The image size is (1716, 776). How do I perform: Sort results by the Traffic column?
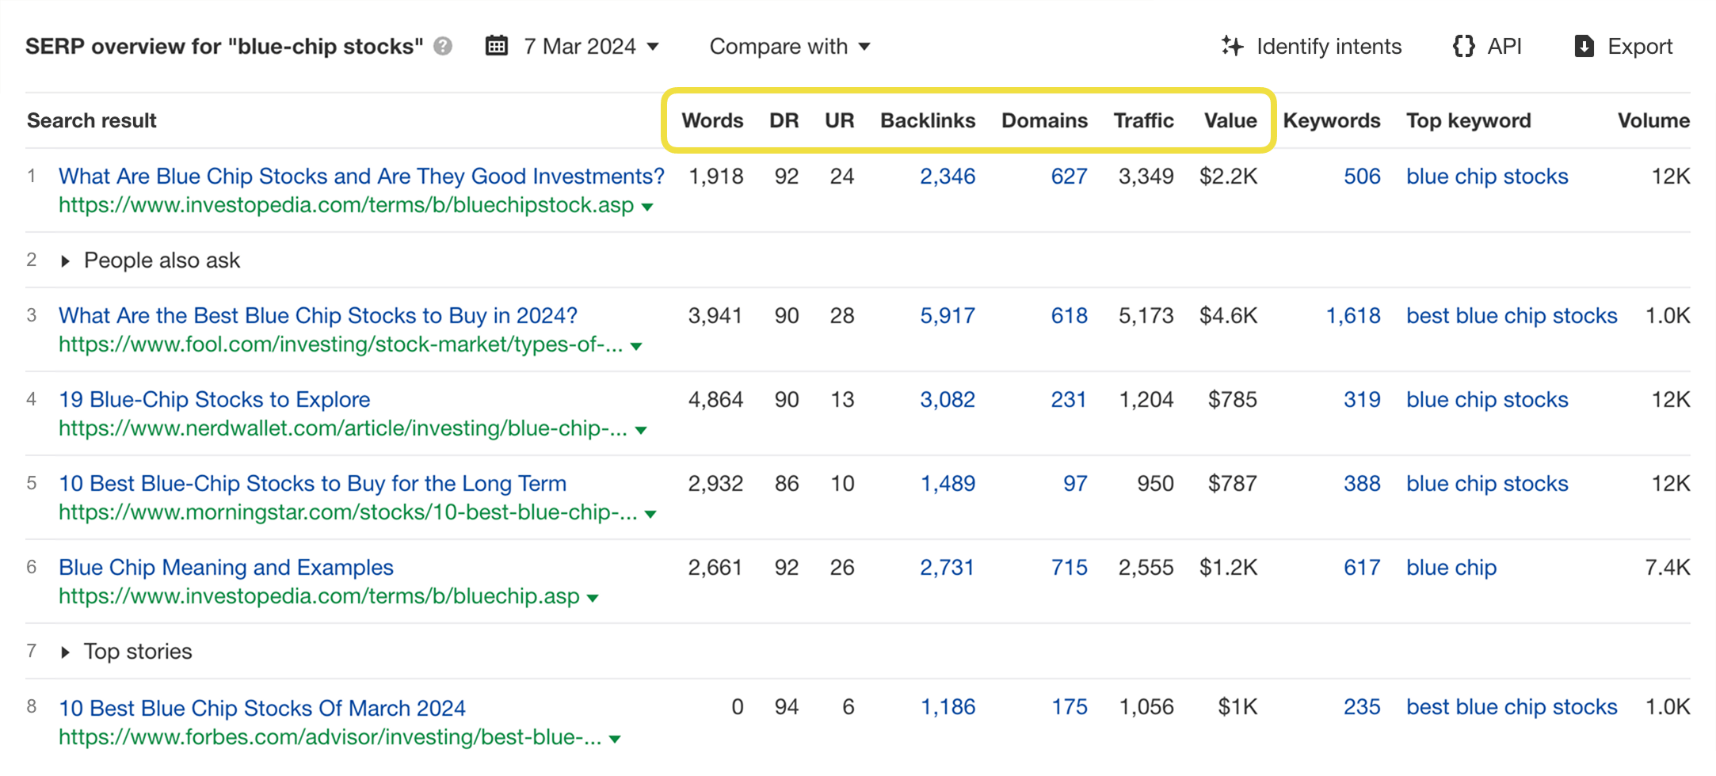click(1144, 120)
